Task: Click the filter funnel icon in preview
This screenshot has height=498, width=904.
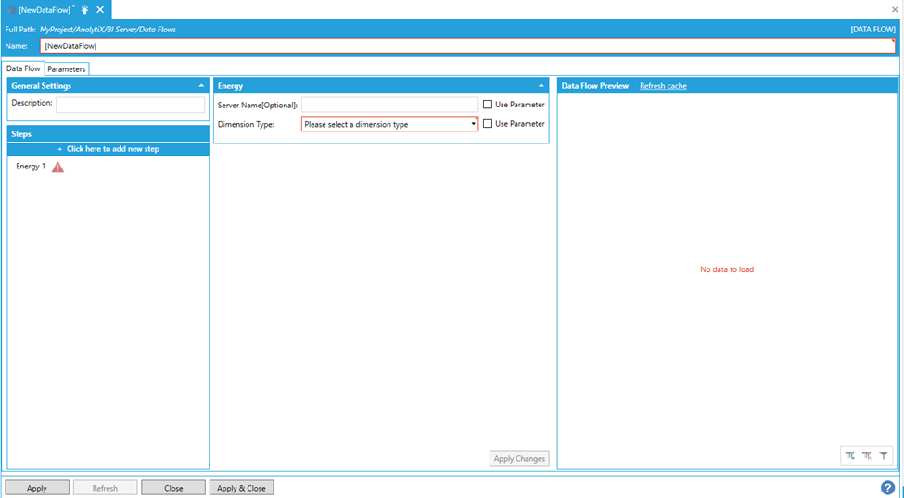Action: (884, 455)
